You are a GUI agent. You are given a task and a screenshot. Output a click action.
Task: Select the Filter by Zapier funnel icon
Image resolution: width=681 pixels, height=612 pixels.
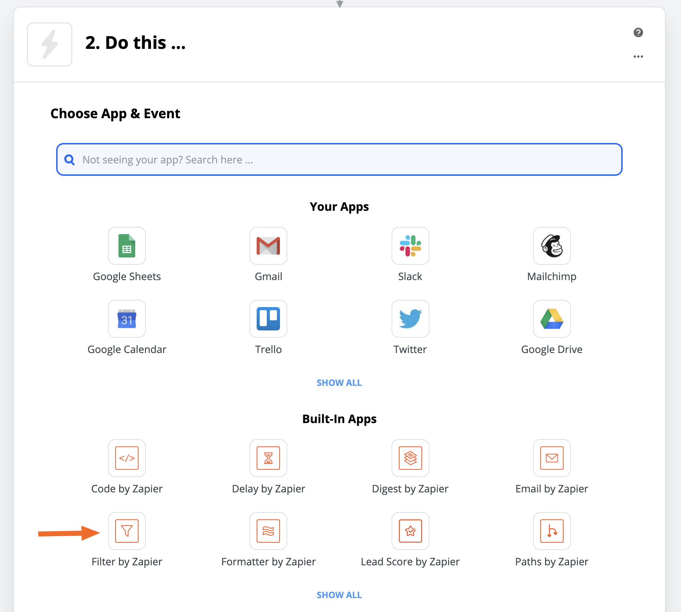(x=127, y=531)
